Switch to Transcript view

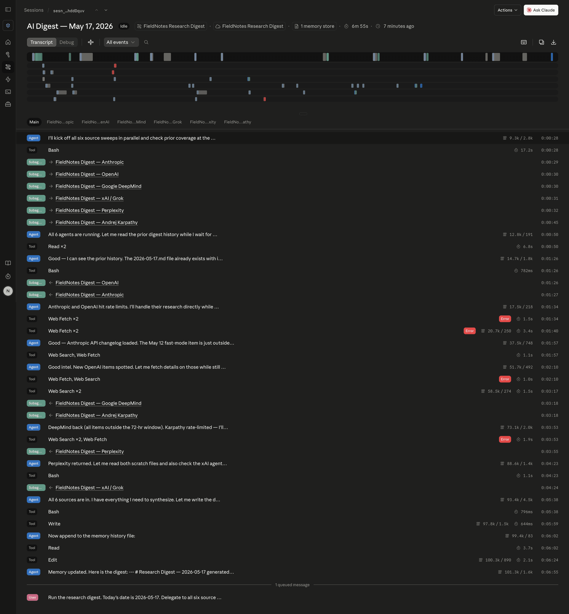(x=41, y=42)
